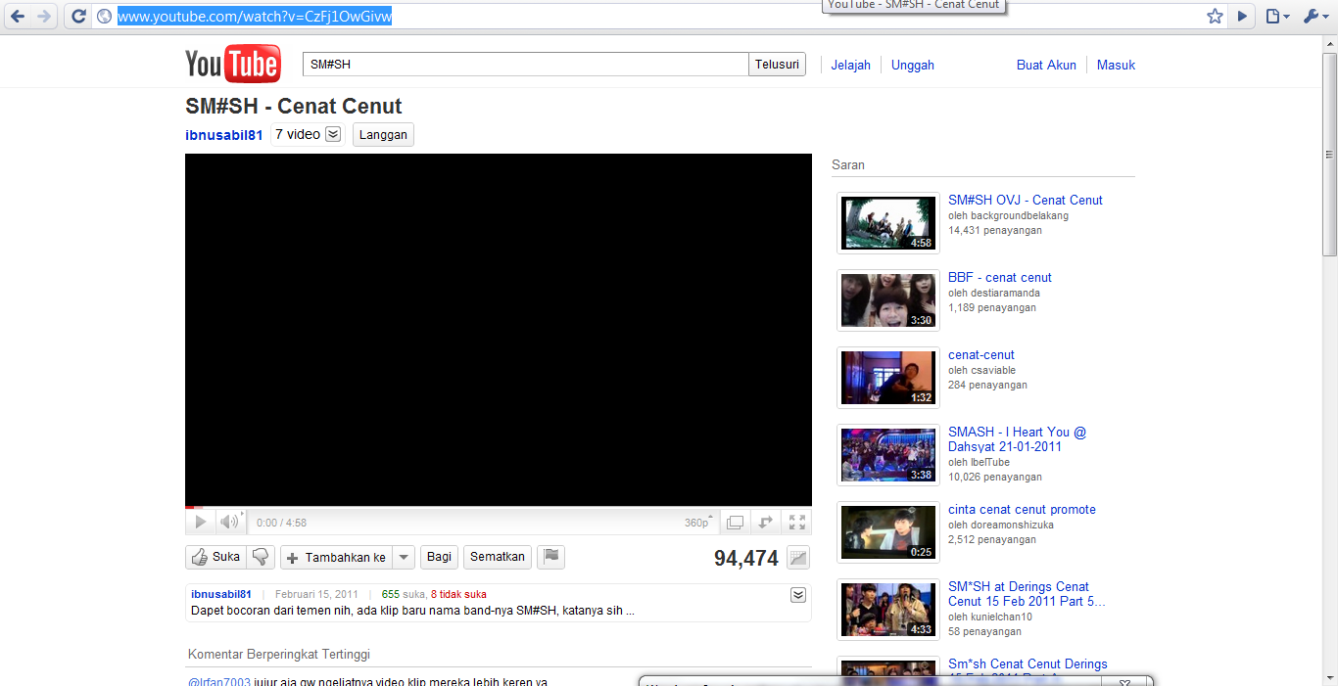Image resolution: width=1338 pixels, height=686 pixels.
Task: Open the SMASH - I Heart You @ Dahsyat link
Action: tap(1017, 439)
